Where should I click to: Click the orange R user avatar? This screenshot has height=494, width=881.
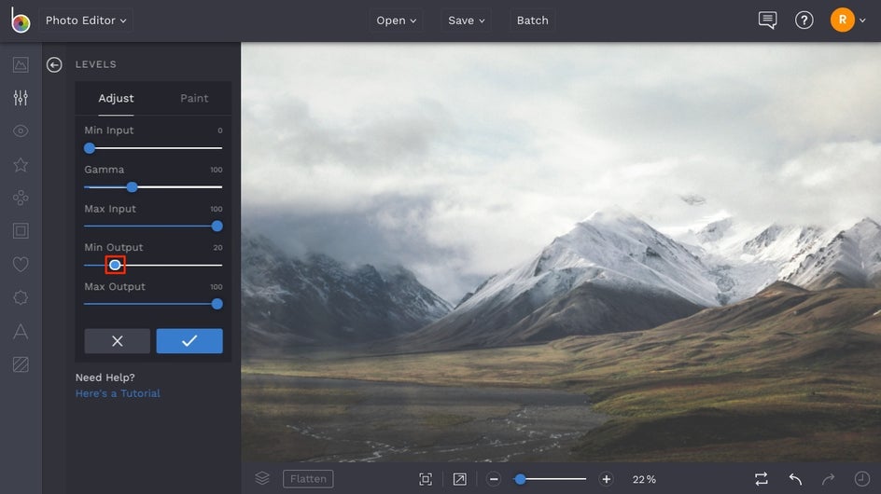(842, 21)
